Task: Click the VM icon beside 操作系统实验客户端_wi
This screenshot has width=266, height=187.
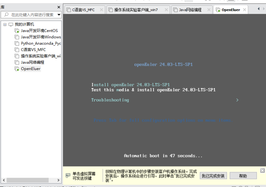Action: 17,56
